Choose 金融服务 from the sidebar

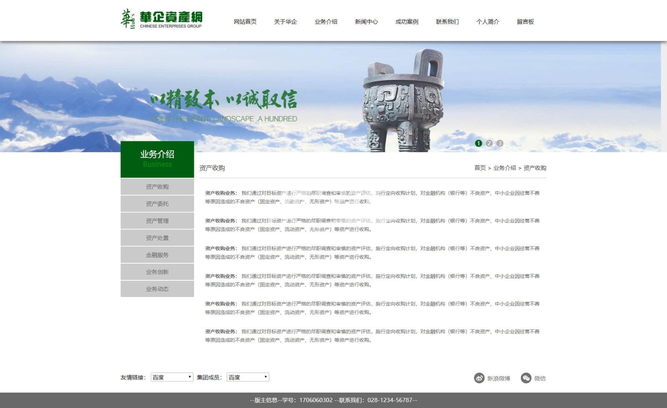(x=157, y=255)
